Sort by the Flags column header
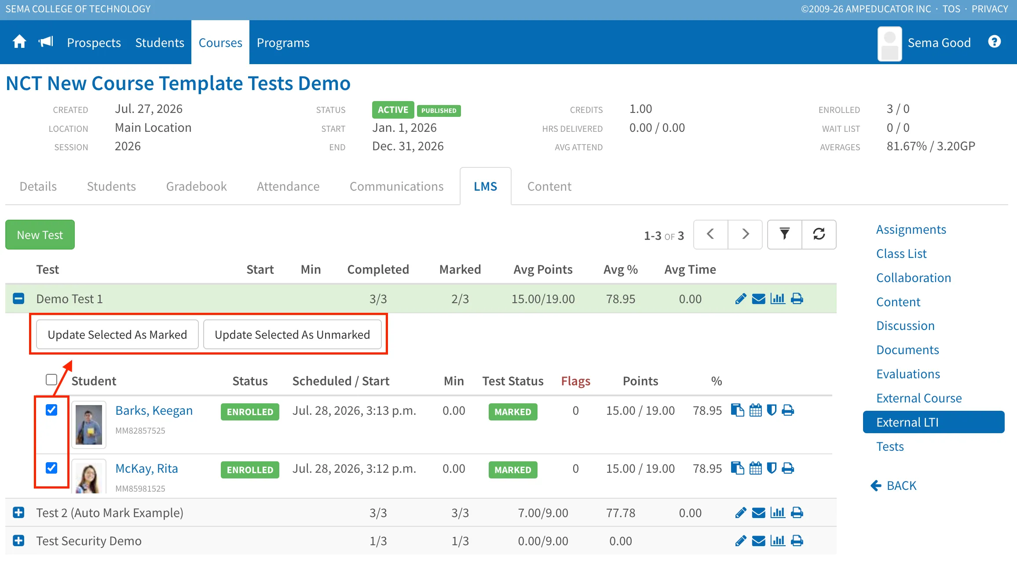Image resolution: width=1017 pixels, height=565 pixels. (575, 381)
